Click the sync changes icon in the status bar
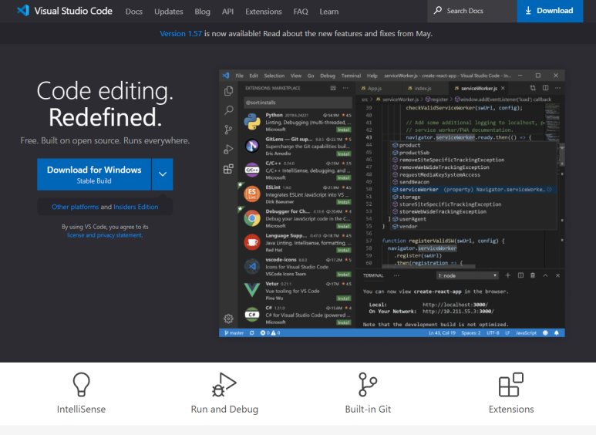The image size is (596, 435). coord(252,332)
